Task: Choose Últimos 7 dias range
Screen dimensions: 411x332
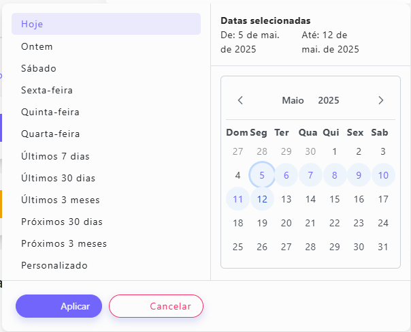Action: click(x=106, y=156)
